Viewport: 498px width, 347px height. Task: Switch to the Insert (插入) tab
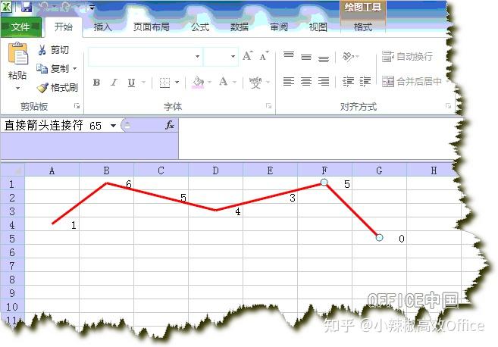pos(102,27)
